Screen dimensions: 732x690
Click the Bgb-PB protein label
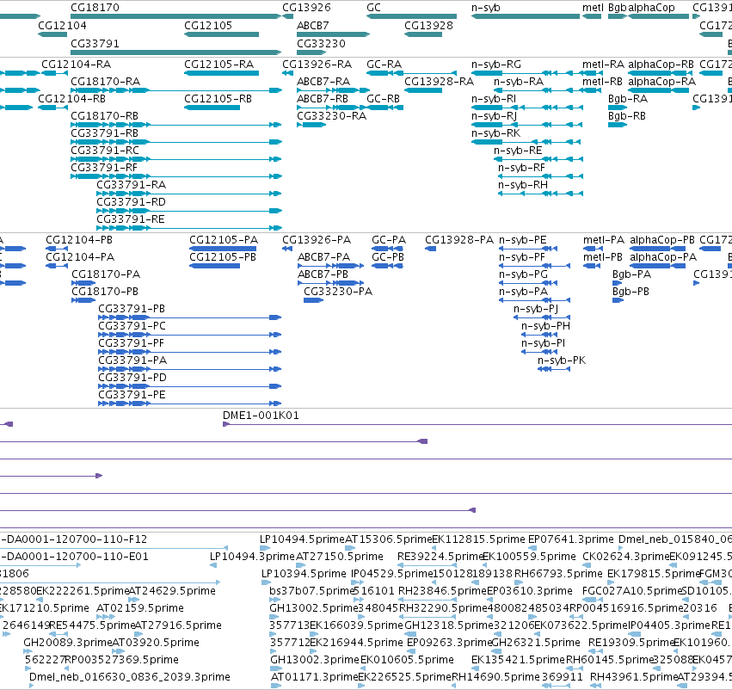[x=631, y=292]
